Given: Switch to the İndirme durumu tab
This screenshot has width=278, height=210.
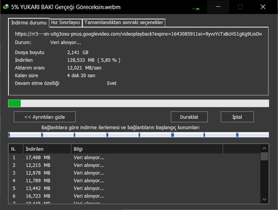Looking at the screenshot, I should (29, 23).
